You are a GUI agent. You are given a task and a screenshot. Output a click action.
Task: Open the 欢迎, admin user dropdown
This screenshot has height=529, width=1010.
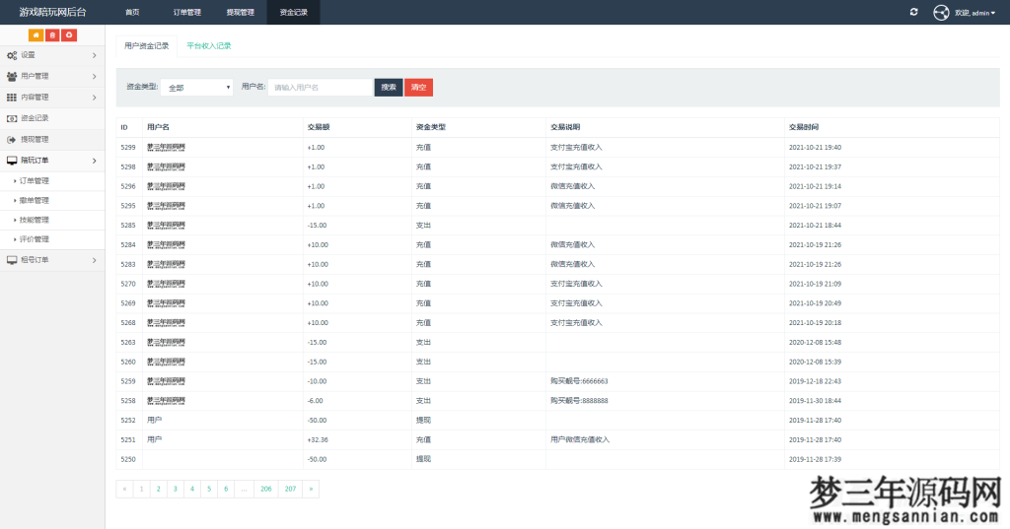pyautogui.click(x=974, y=13)
